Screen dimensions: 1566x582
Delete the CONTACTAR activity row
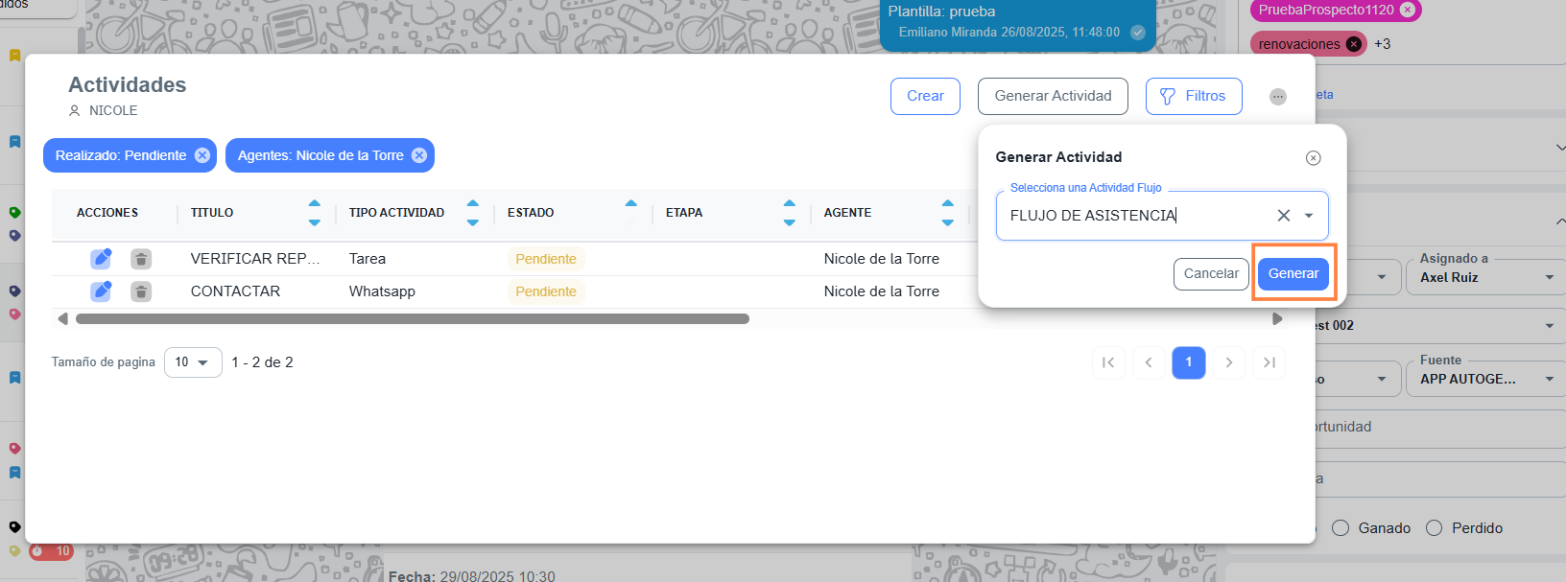point(141,291)
